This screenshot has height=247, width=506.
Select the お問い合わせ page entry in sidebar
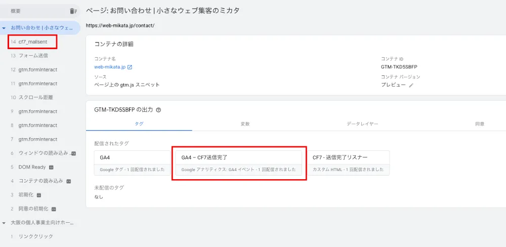pos(40,28)
